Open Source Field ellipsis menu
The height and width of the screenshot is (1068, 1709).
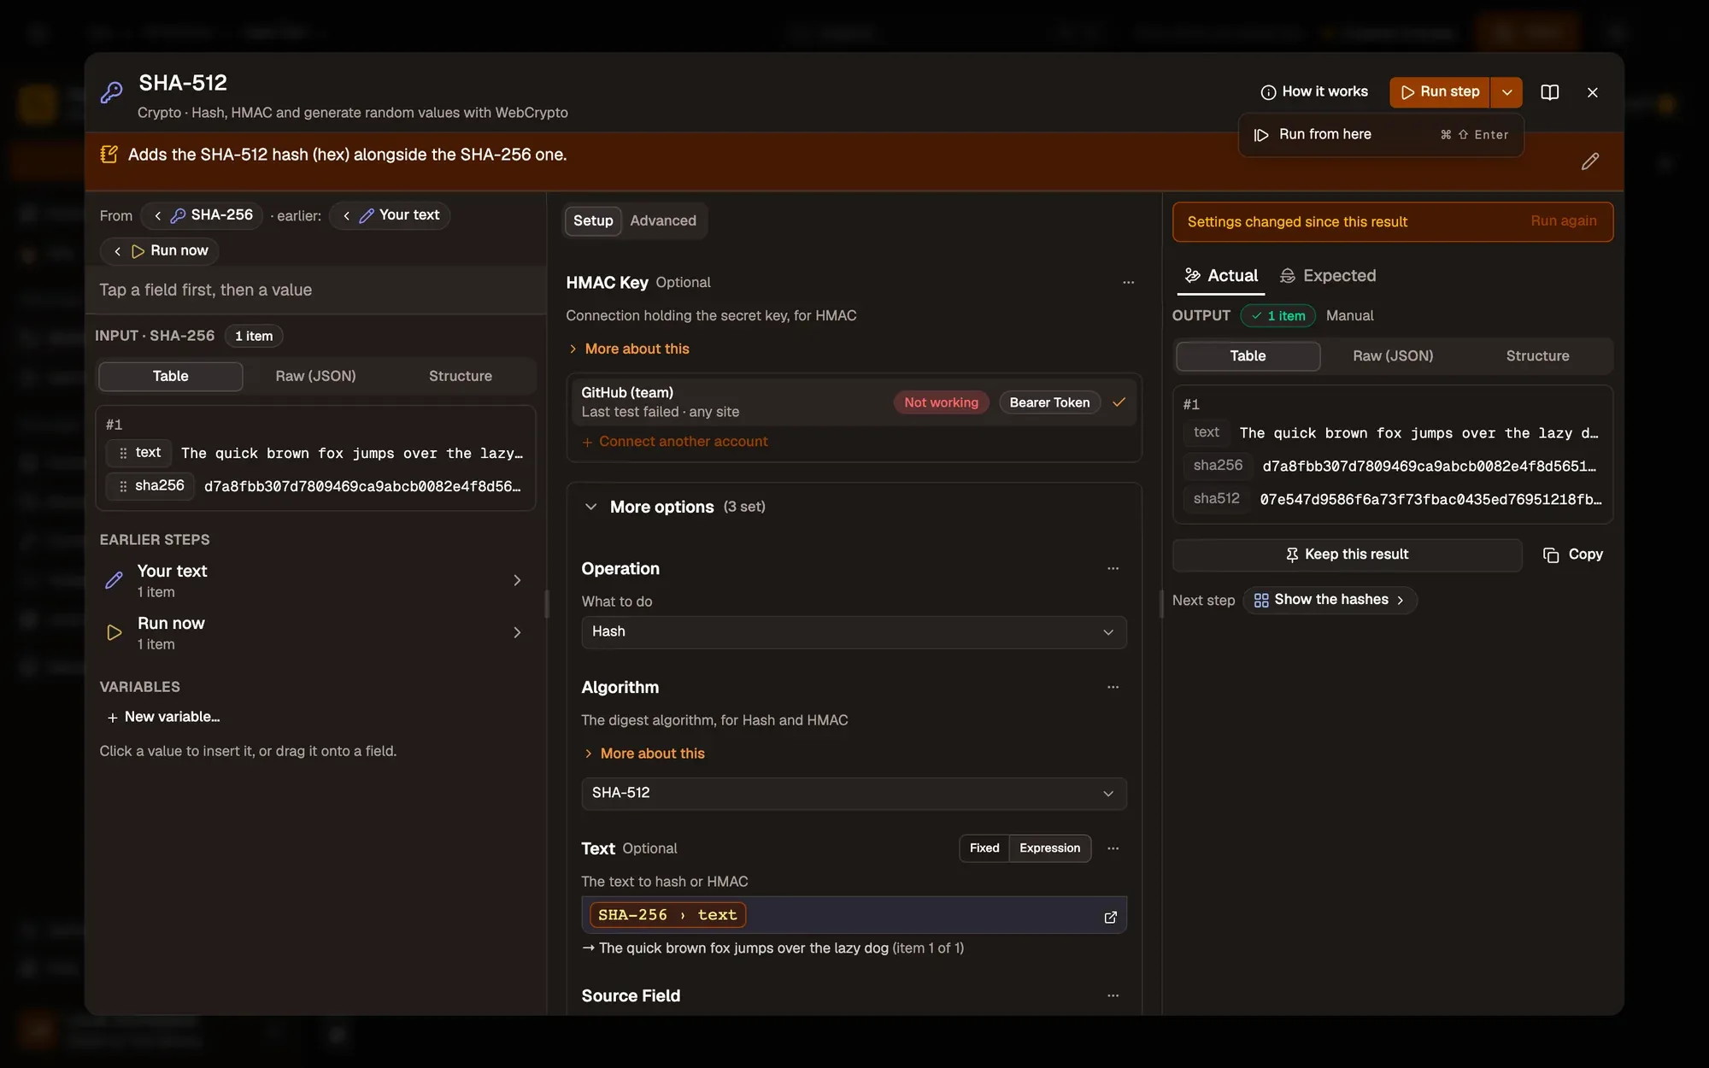(1113, 996)
